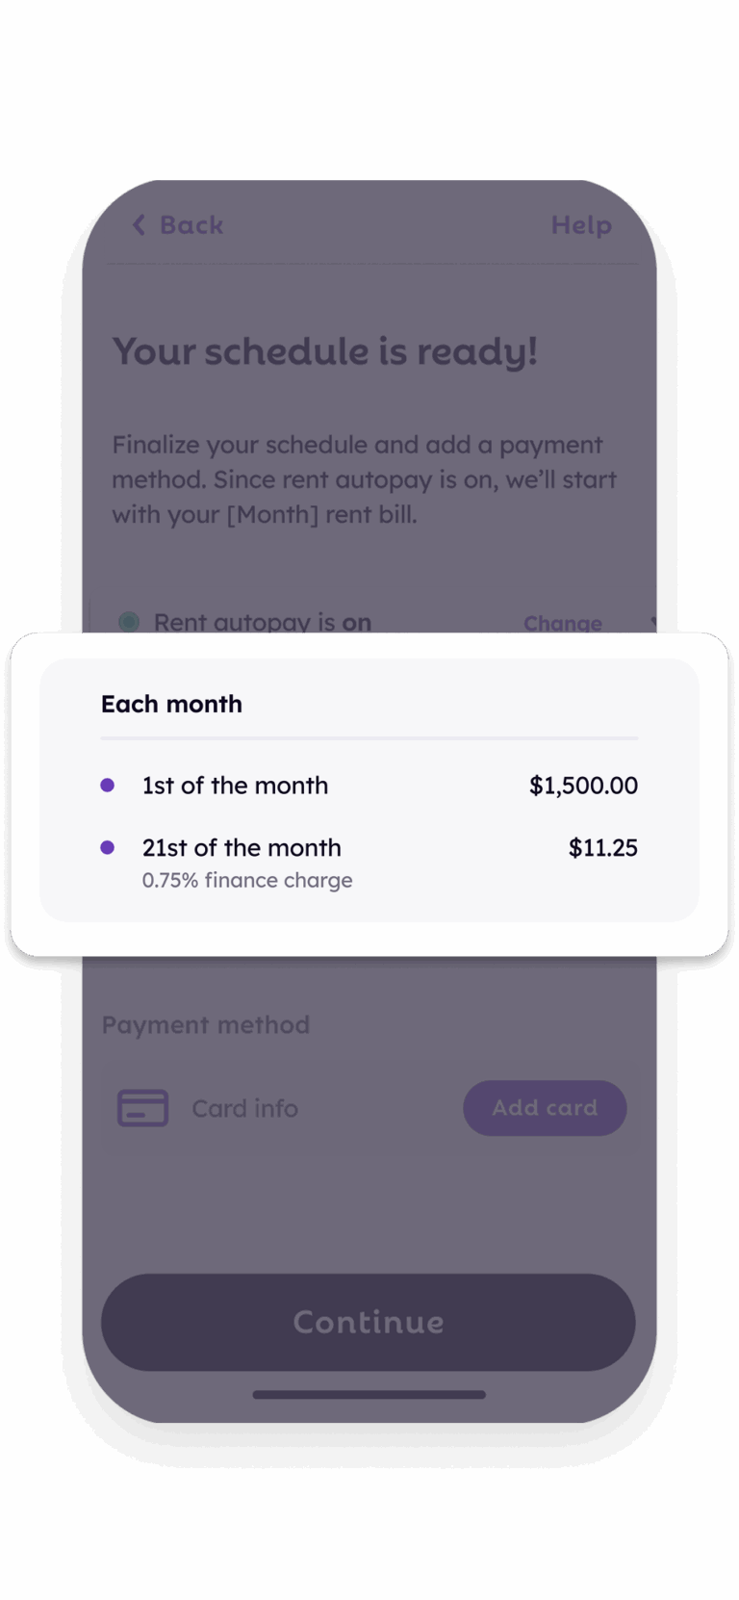Open the Help link
This screenshot has width=739, height=1600.
(581, 225)
